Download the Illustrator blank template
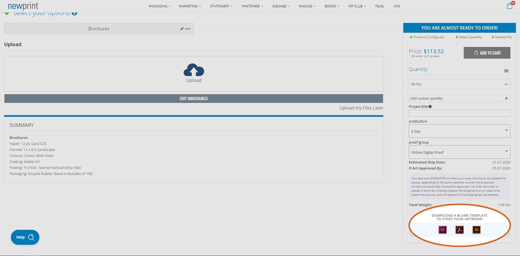 coord(476,230)
